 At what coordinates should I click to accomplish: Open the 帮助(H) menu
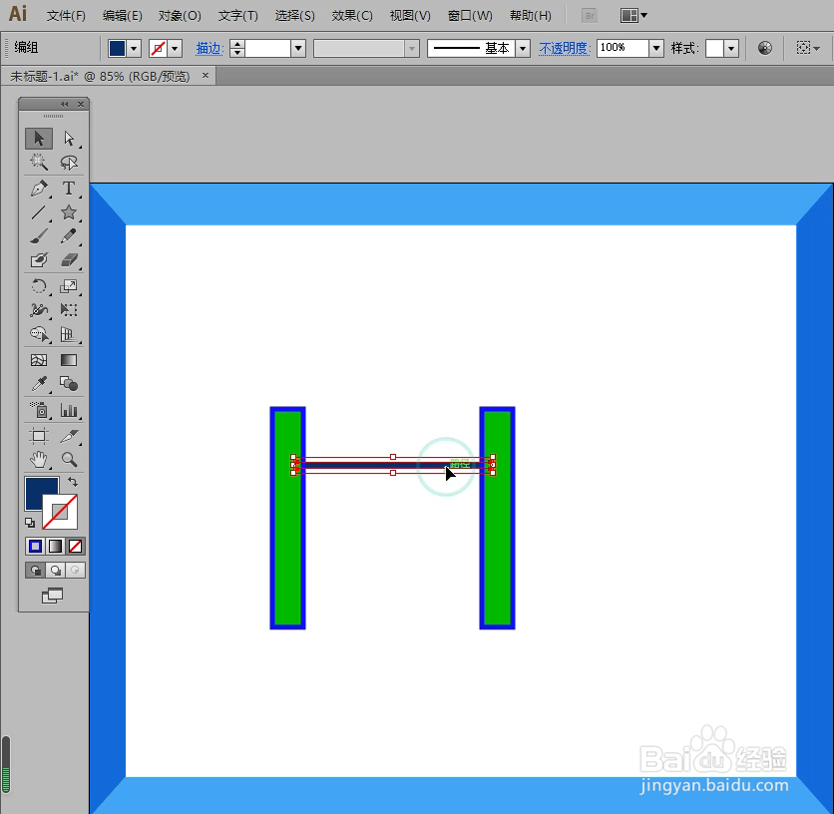tap(531, 16)
